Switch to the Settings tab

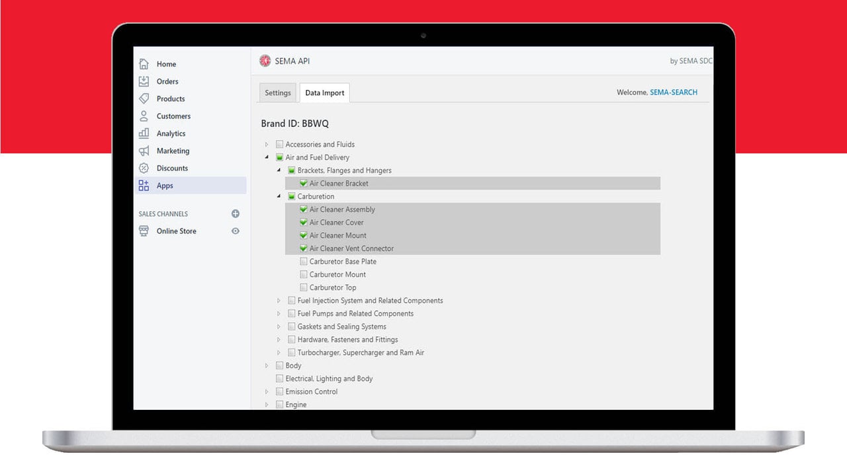click(277, 93)
